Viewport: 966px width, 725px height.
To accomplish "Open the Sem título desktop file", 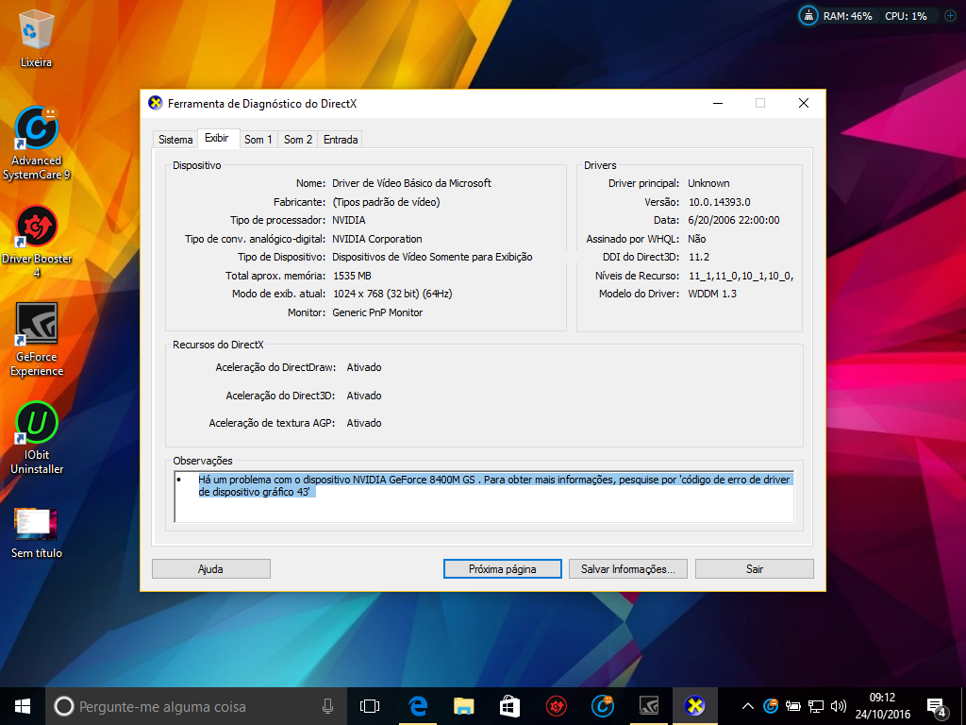I will click(x=37, y=533).
